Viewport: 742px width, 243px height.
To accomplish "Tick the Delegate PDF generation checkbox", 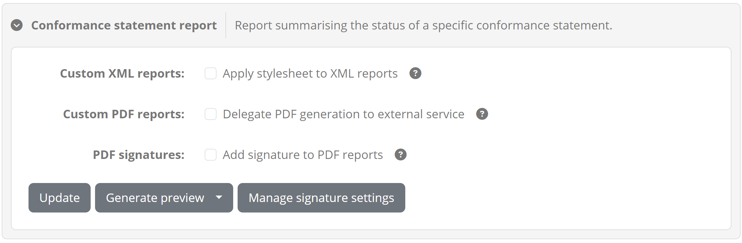I will (x=210, y=114).
